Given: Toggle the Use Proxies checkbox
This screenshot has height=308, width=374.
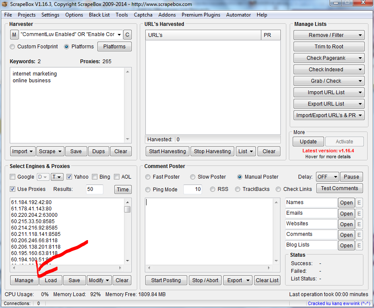Looking at the screenshot, I should tap(12, 189).
